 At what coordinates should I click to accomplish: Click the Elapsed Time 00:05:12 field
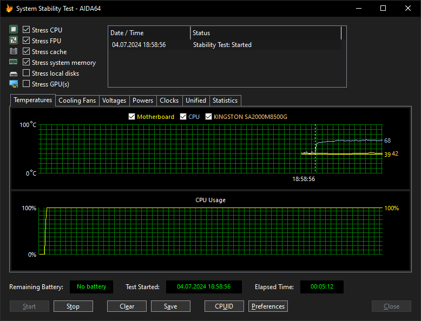(322, 286)
